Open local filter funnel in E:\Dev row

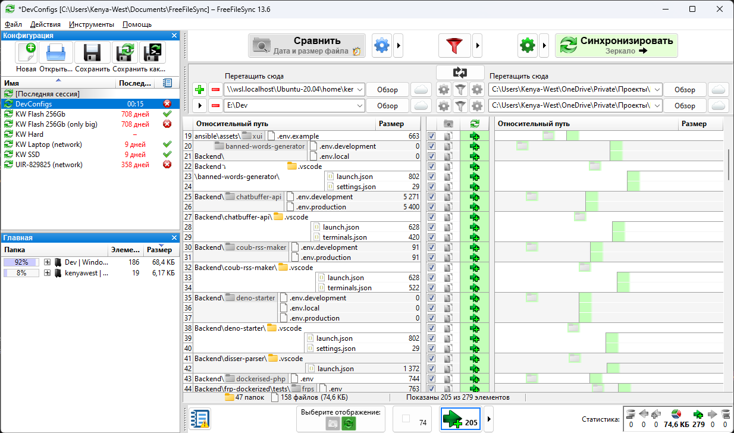point(460,106)
